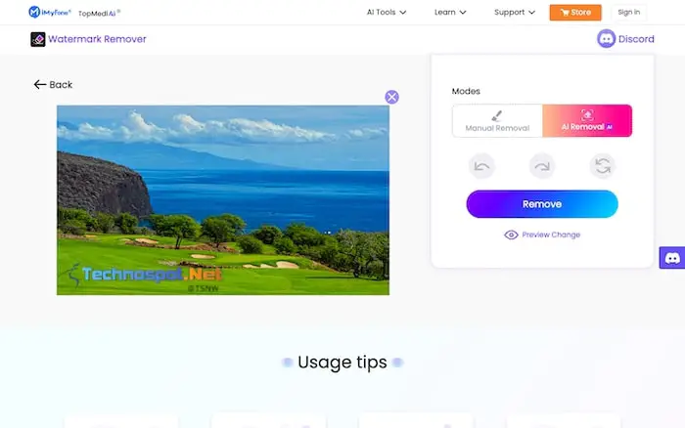Viewport: 685px width, 428px height.
Task: Click the undo arrow icon
Action: coord(481,166)
